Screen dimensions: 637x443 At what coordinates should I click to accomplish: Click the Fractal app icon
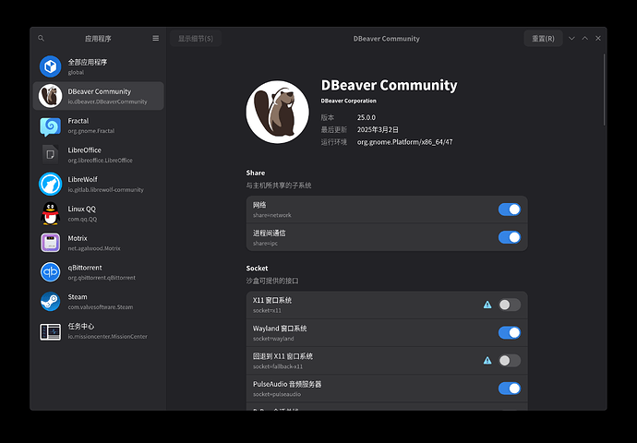(51, 126)
